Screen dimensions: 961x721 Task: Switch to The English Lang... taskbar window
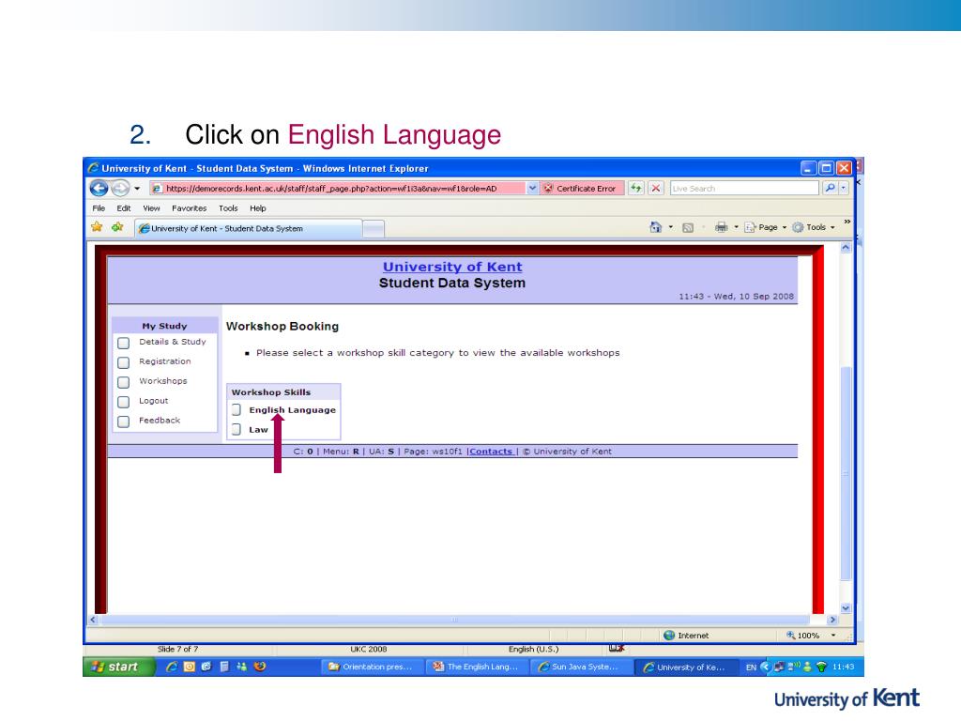point(478,667)
